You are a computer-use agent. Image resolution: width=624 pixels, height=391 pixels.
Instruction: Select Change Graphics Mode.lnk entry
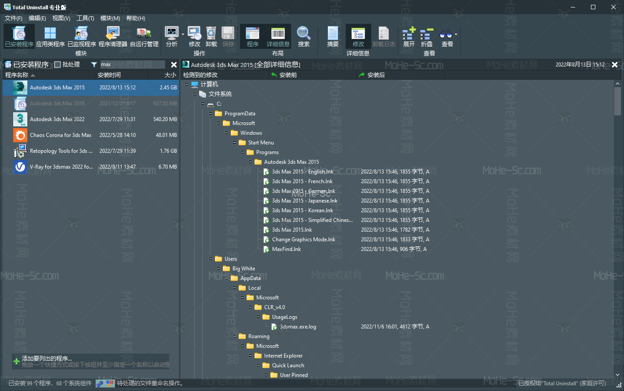click(x=303, y=240)
